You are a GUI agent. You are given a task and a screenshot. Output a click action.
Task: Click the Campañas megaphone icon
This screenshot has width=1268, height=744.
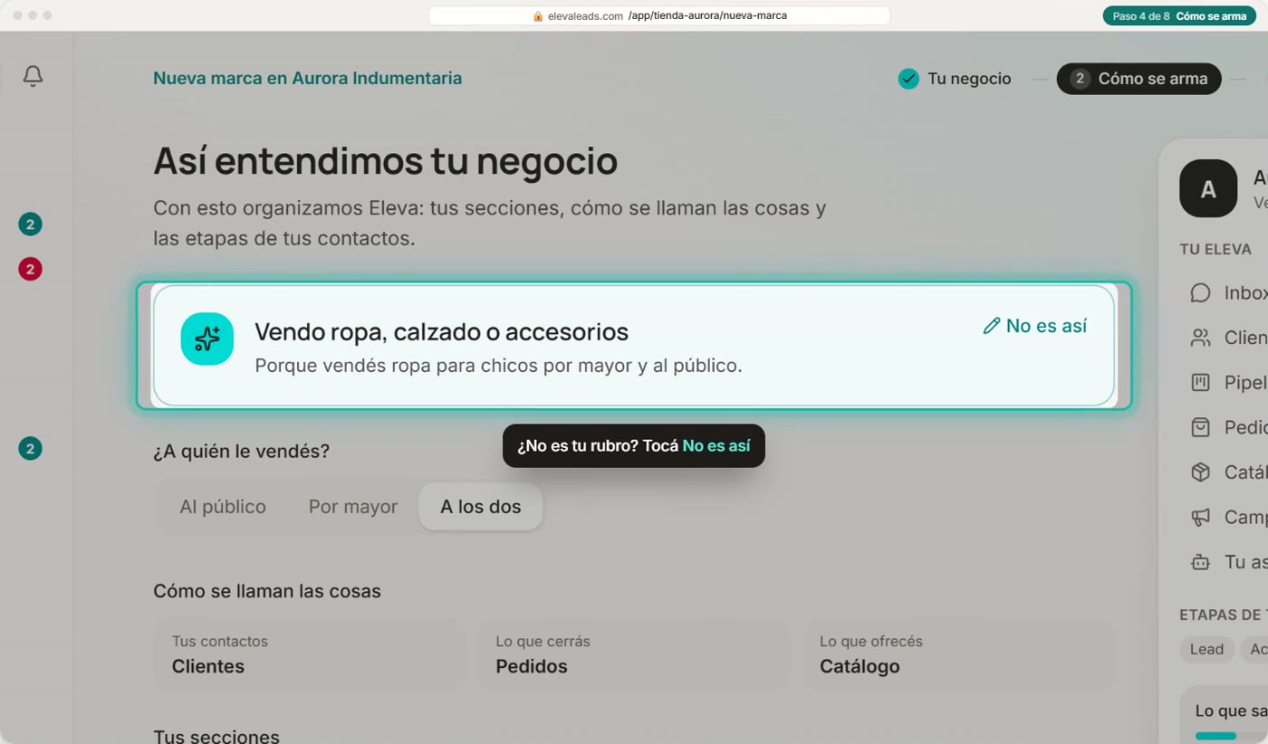point(1200,517)
